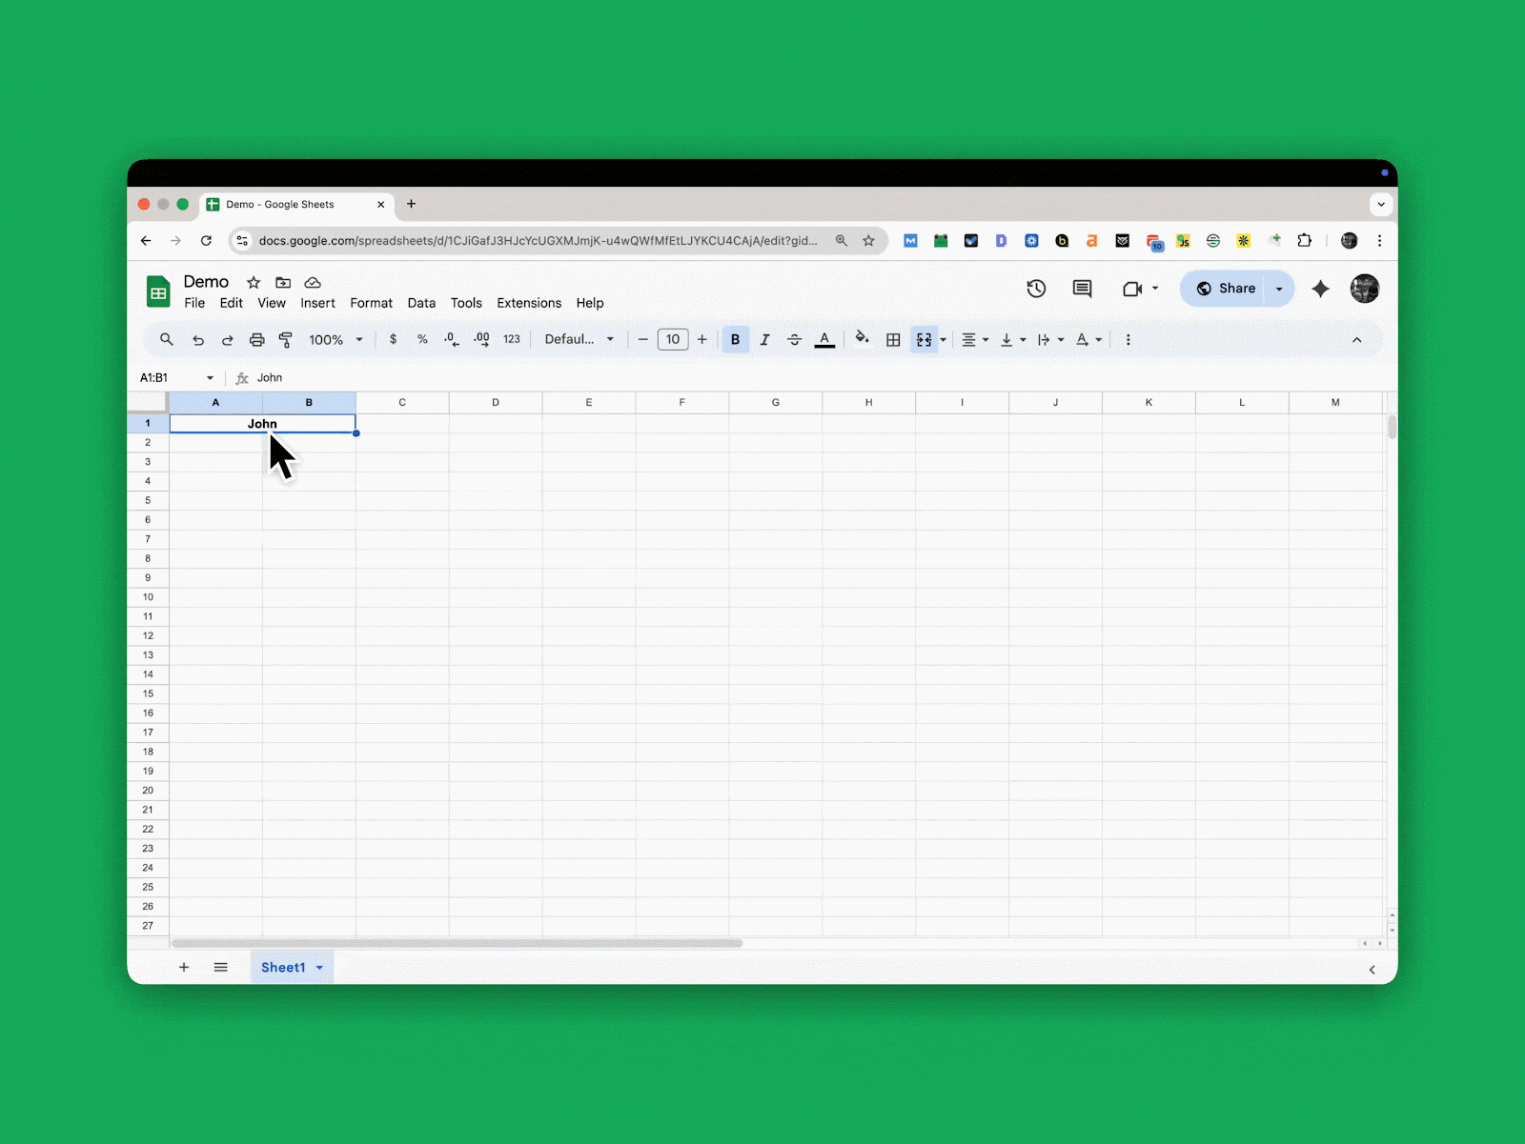Viewport: 1525px width, 1144px height.
Task: Apply italic formatting
Action: (765, 339)
